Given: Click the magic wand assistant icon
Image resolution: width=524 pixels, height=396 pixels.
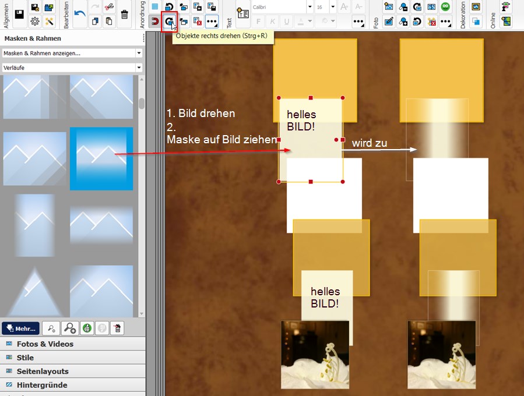Looking at the screenshot, I should point(50,22).
